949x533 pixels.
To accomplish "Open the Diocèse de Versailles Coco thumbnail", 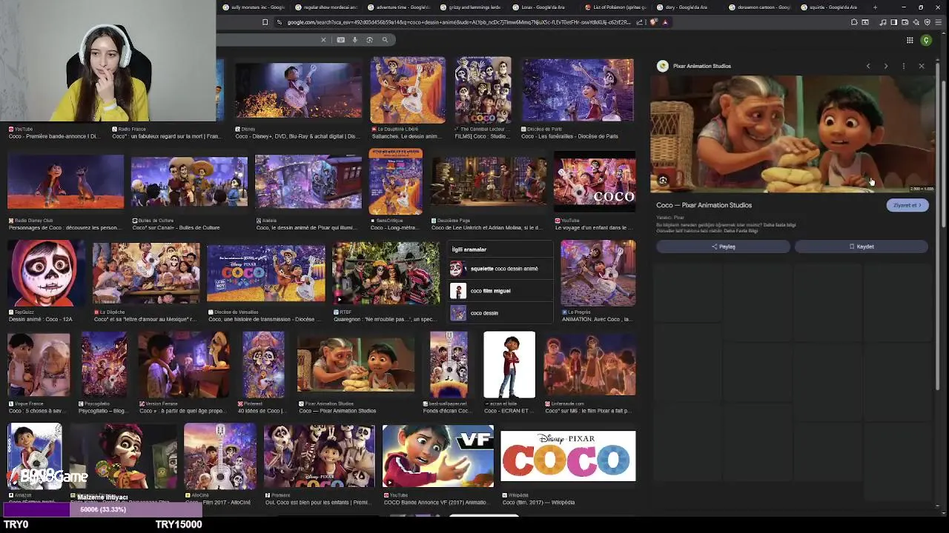I will (x=266, y=272).
